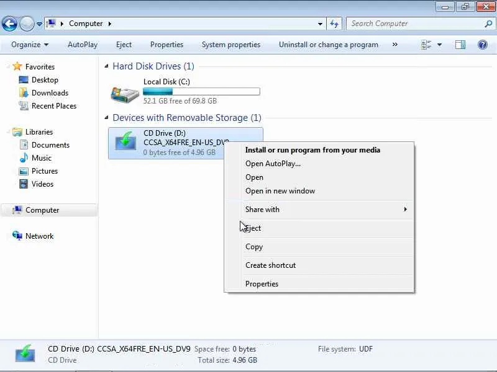Open the Organize menu

pyautogui.click(x=30, y=45)
